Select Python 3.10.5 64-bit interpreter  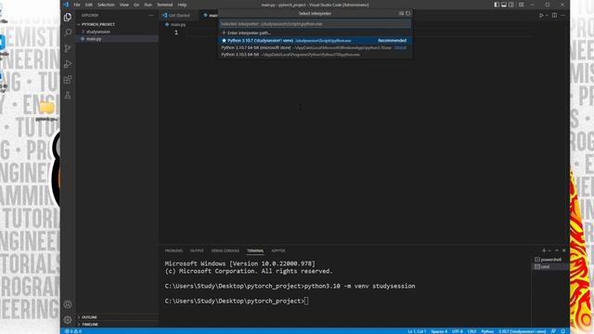click(315, 55)
